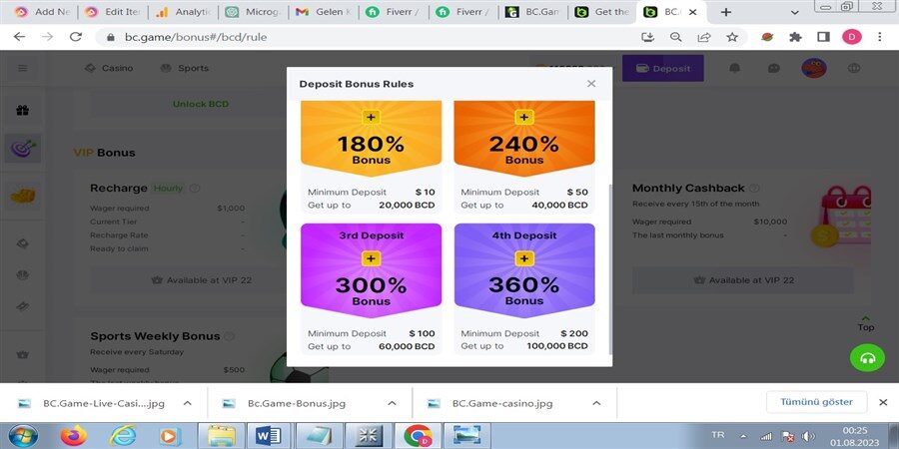Open File Explorer folder from taskbar
This screenshot has width=899, height=449.
[x=220, y=436]
